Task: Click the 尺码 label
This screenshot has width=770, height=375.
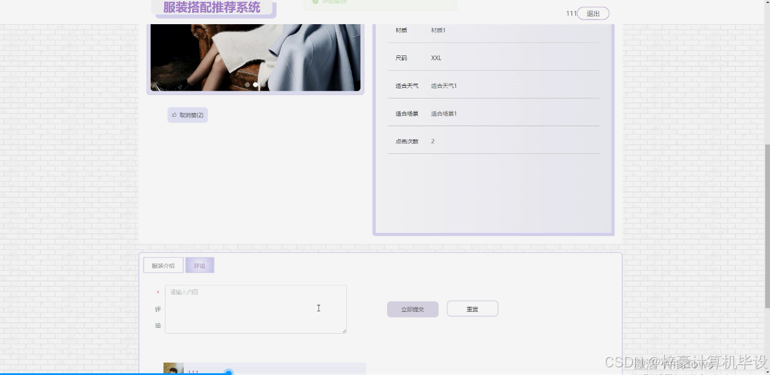Action: (401, 58)
